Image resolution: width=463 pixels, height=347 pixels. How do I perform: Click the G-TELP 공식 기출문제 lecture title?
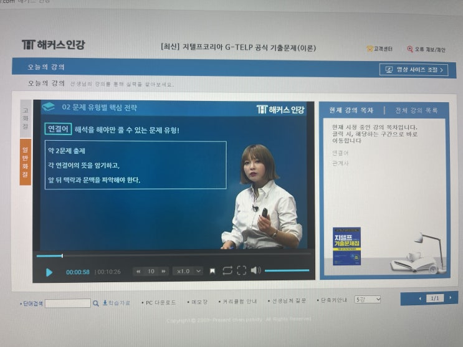(238, 47)
